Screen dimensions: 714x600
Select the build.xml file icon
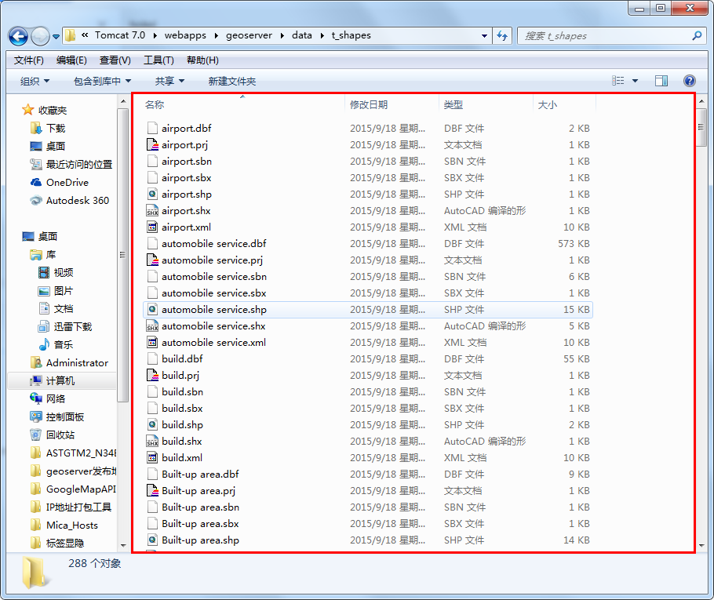pyautogui.click(x=152, y=457)
